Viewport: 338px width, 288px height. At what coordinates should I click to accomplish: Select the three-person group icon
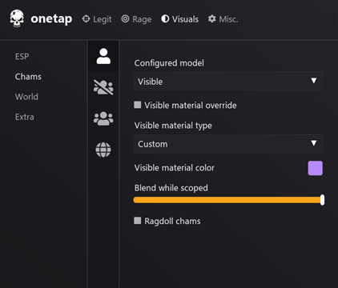point(103,118)
